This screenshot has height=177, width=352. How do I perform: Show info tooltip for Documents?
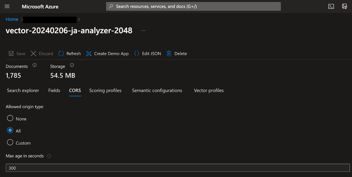(x=35, y=65)
